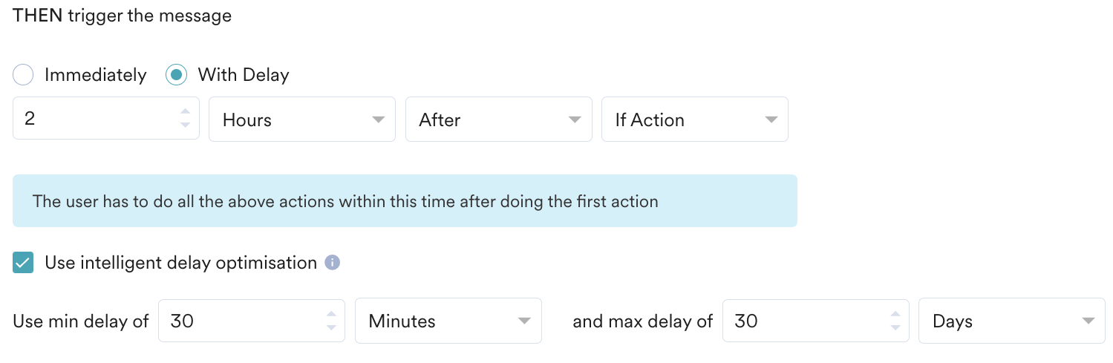Increment the min delay stepper
The height and width of the screenshot is (363, 1113).
(331, 315)
